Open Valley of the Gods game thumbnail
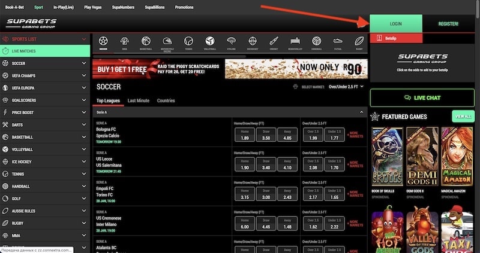 point(422,229)
